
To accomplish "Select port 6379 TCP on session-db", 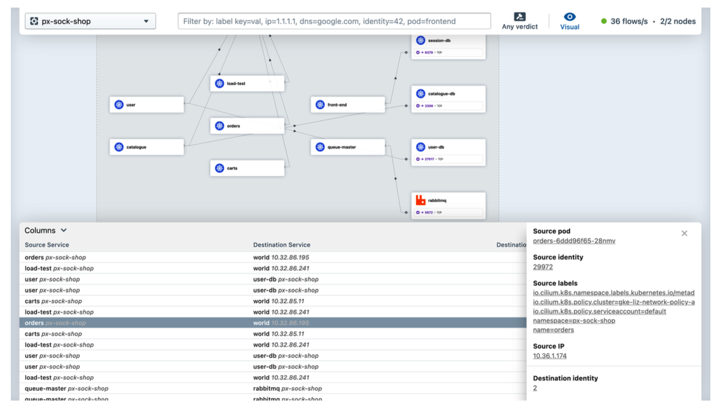I will click(x=448, y=52).
